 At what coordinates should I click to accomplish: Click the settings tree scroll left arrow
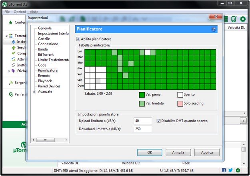tap(33, 140)
